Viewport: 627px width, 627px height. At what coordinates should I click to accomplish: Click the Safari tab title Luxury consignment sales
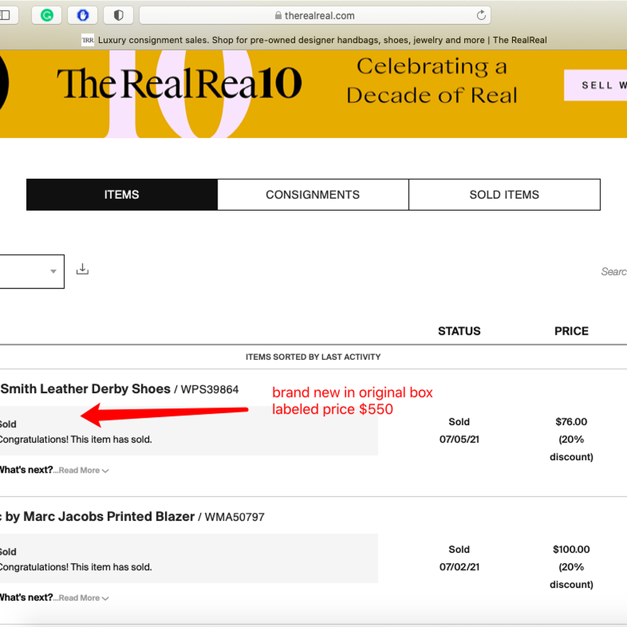click(x=322, y=40)
